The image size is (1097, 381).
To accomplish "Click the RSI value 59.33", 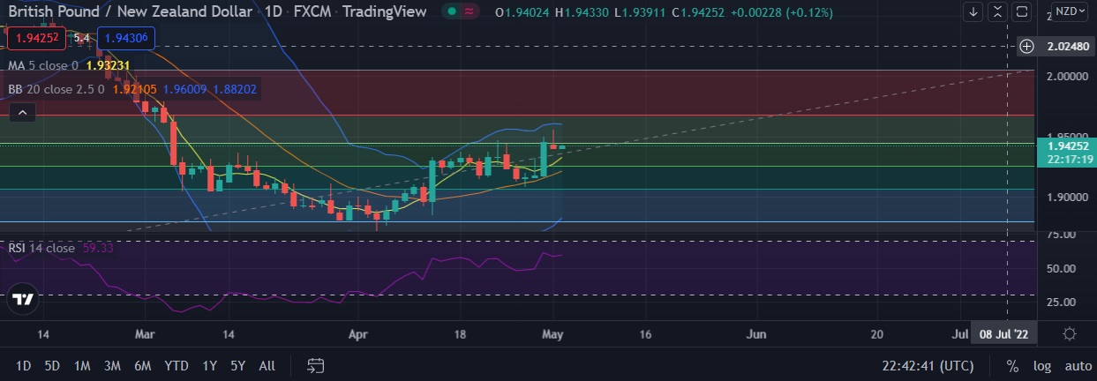I will coord(99,248).
